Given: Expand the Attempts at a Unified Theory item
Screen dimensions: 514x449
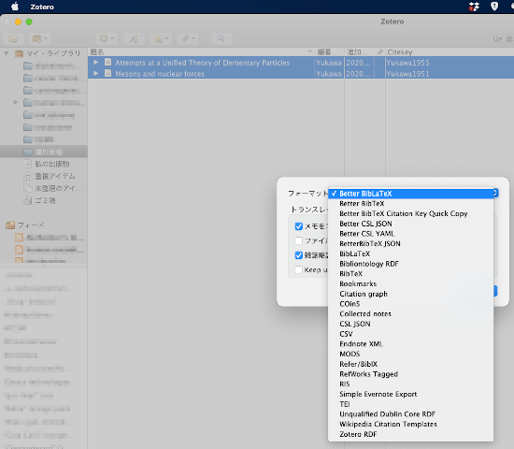Looking at the screenshot, I should [95, 63].
